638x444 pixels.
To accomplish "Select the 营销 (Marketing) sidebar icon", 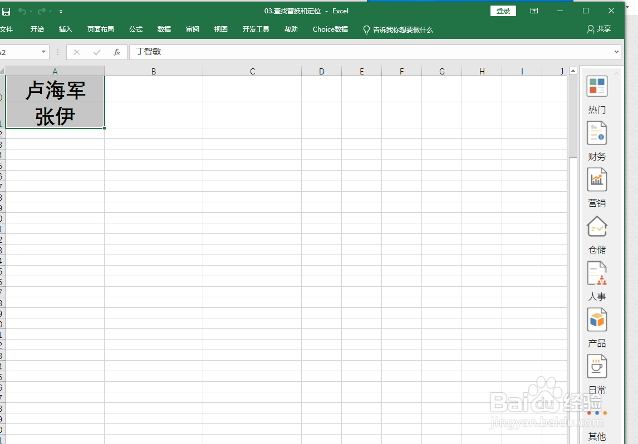I will point(597,179).
